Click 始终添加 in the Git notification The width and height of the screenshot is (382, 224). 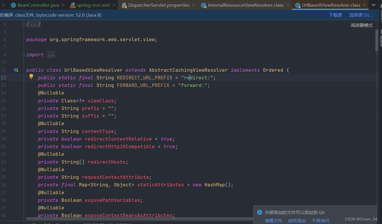[x=297, y=221]
